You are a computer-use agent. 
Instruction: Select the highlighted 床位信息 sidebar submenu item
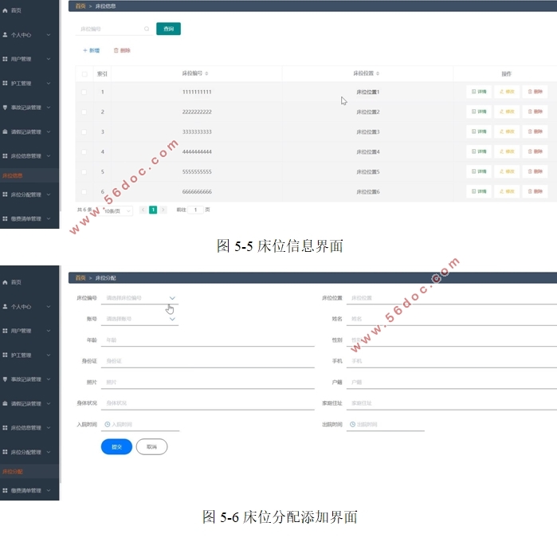click(14, 175)
